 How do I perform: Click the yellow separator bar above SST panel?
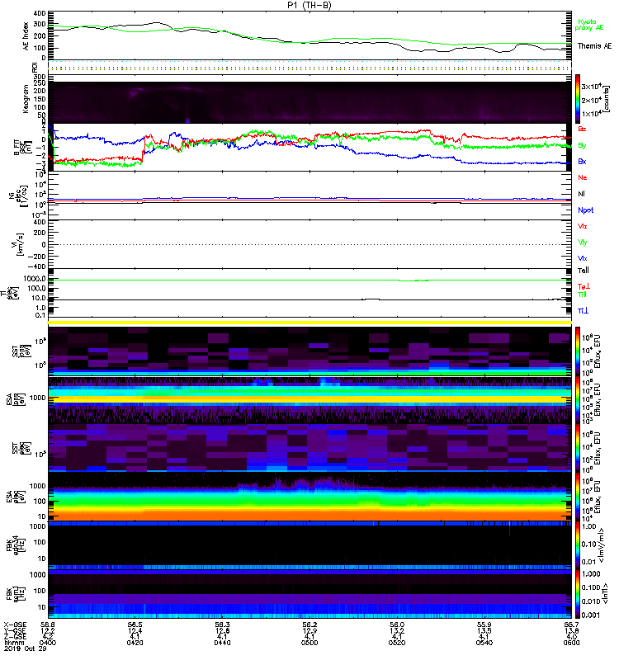tap(309, 323)
